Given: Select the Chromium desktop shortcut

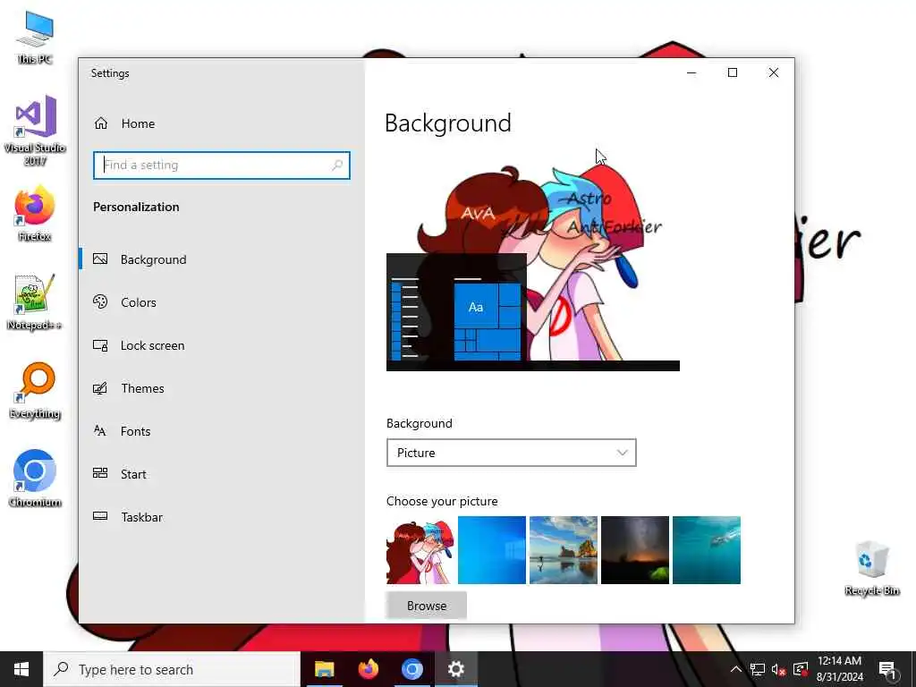Looking at the screenshot, I should pos(35,479).
